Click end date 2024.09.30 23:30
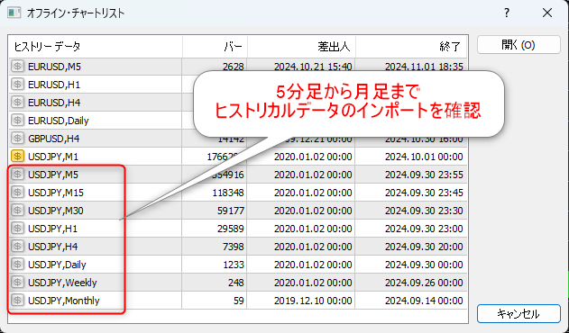 (424, 211)
